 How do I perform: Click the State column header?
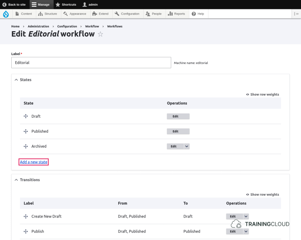[29, 103]
